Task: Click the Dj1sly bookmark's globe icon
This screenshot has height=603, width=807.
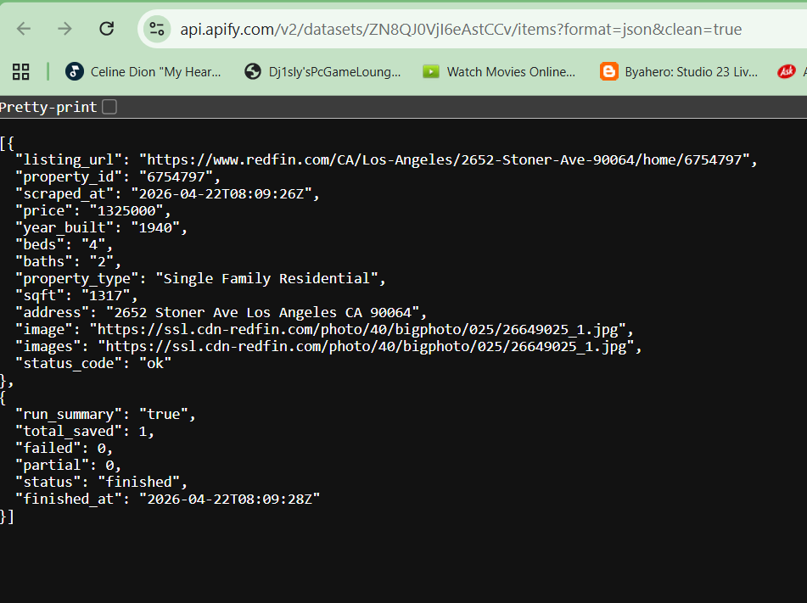Action: point(253,71)
